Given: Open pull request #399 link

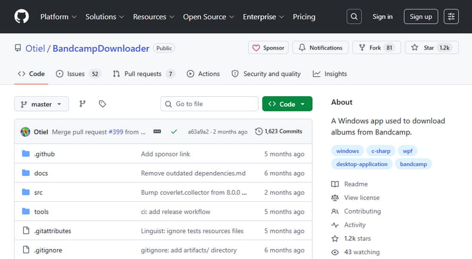Looking at the screenshot, I should 116,132.
